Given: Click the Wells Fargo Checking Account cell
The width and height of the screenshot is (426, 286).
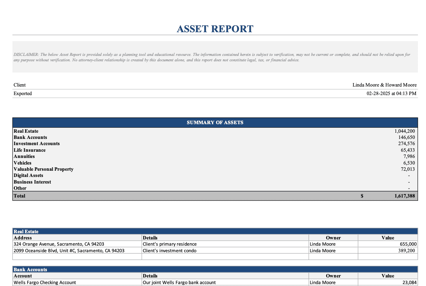Looking at the screenshot, I should 45,283.
